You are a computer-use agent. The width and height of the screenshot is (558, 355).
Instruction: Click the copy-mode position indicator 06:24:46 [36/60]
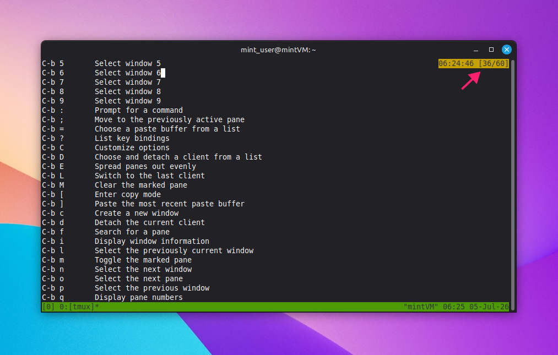[x=473, y=63]
